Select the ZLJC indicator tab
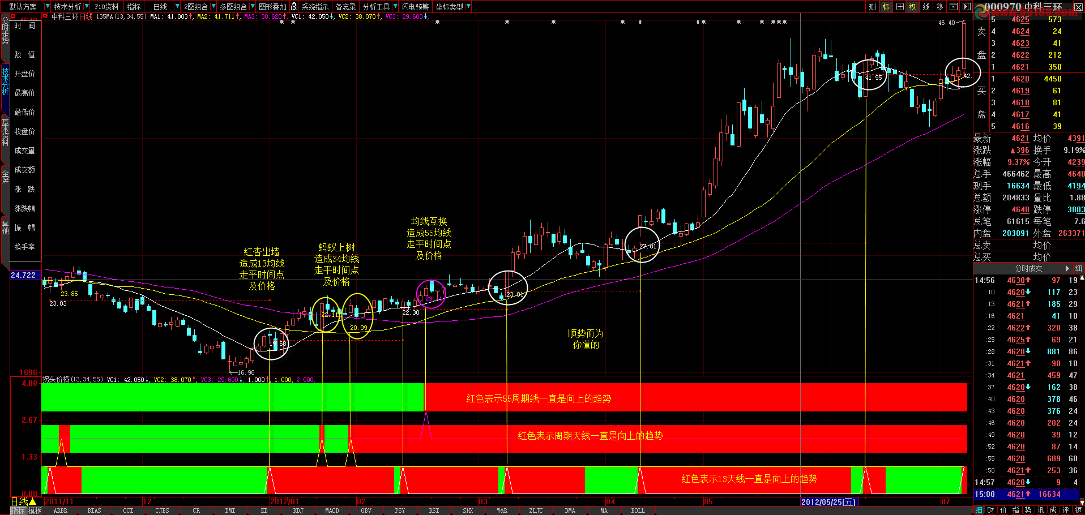Viewport: 1085px width, 515px height. pos(536,510)
